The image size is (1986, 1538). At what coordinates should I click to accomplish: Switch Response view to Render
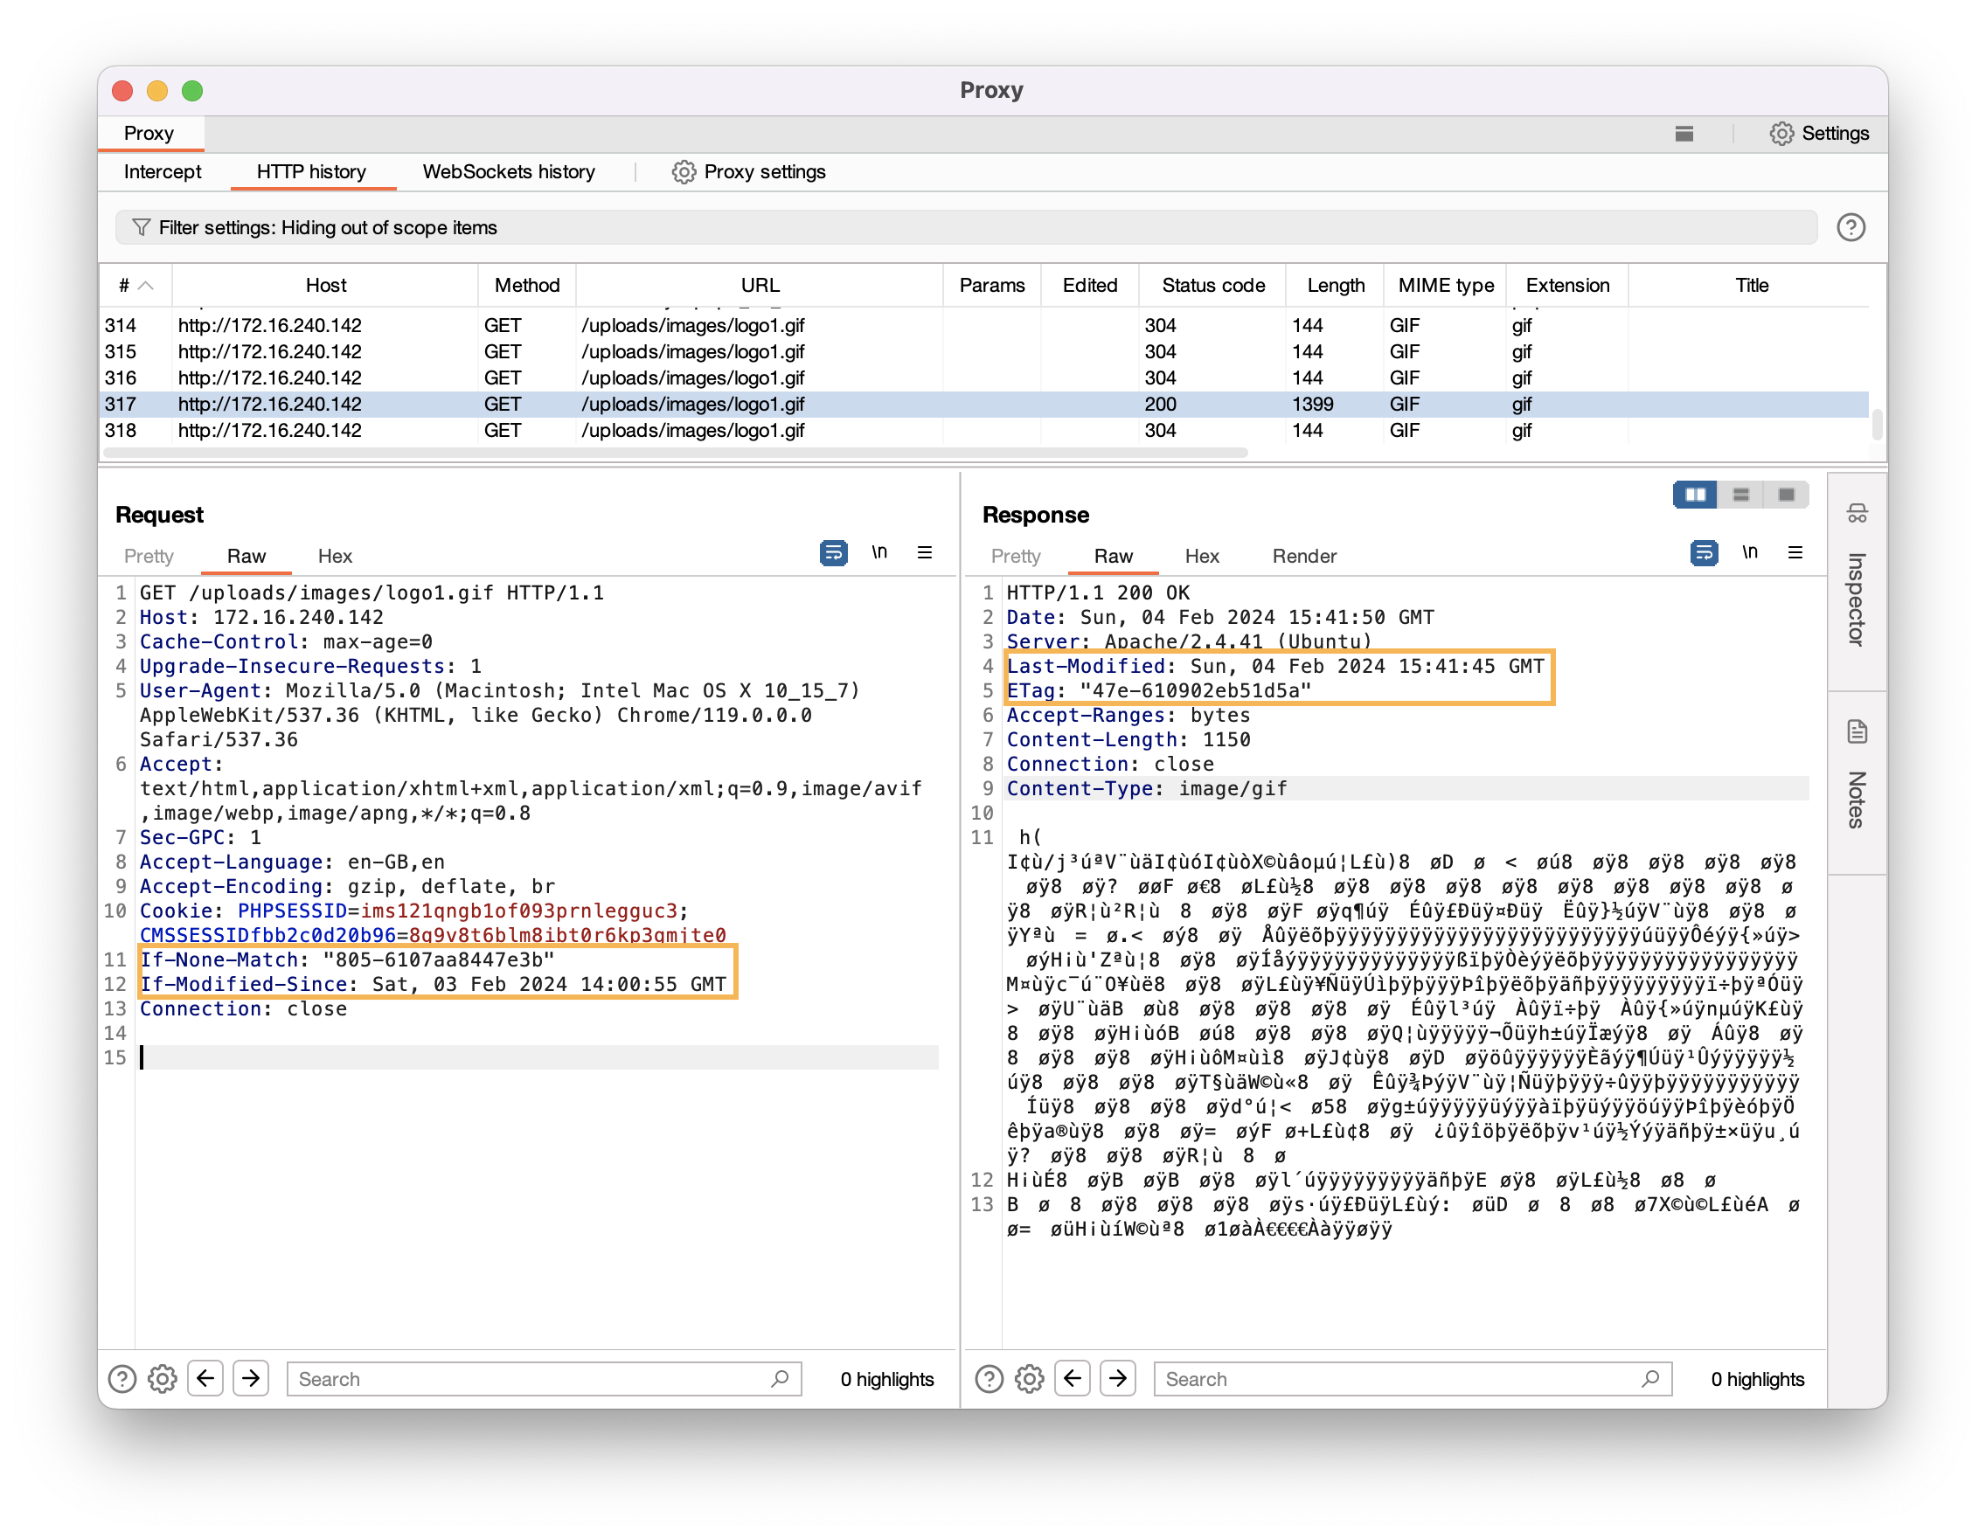click(x=1304, y=557)
